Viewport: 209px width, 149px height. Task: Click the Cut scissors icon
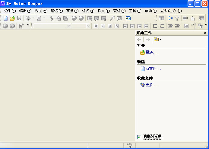point(52,18)
